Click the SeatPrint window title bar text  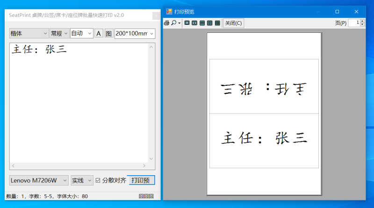pyautogui.click(x=66, y=15)
